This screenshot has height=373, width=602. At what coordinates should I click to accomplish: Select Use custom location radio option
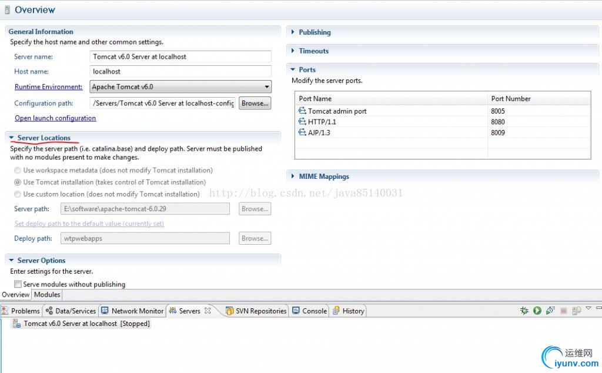pyautogui.click(x=17, y=194)
